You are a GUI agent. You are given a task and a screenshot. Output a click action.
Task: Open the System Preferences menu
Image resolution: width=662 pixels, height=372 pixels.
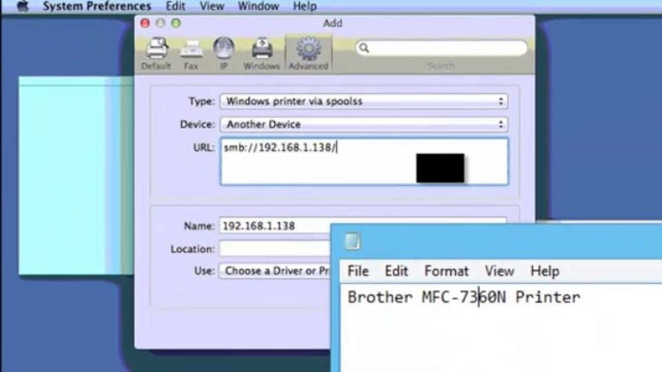97,6
